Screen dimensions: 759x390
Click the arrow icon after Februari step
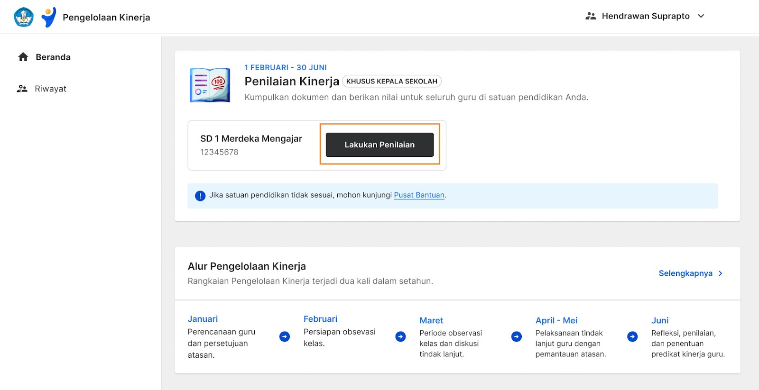[x=400, y=336]
